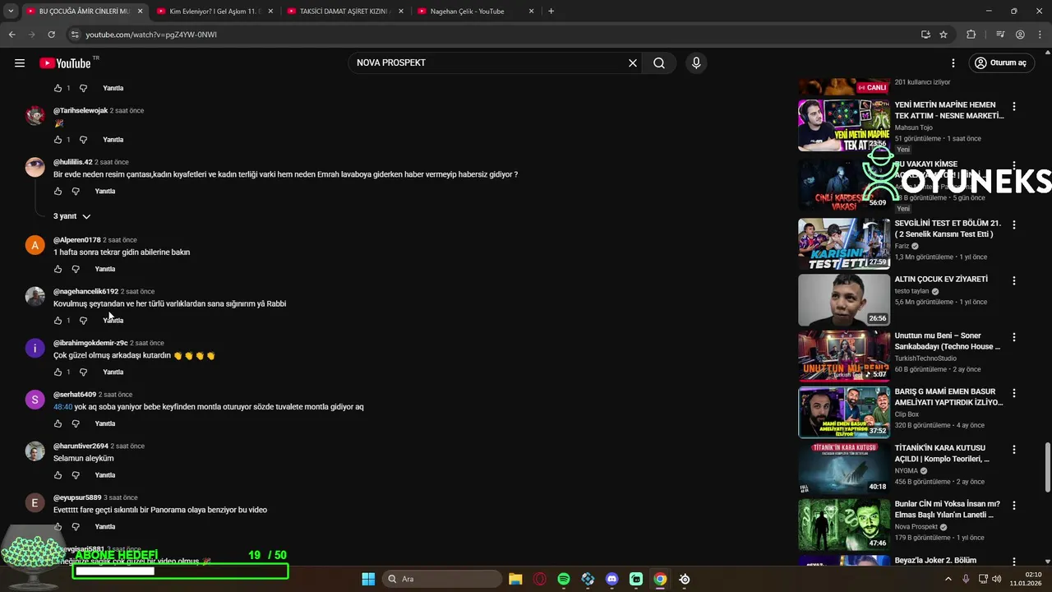Viewport: 1052px width, 592px height.
Task: Reply to @Alperen0178 with Yanıtla
Action: click(105, 269)
